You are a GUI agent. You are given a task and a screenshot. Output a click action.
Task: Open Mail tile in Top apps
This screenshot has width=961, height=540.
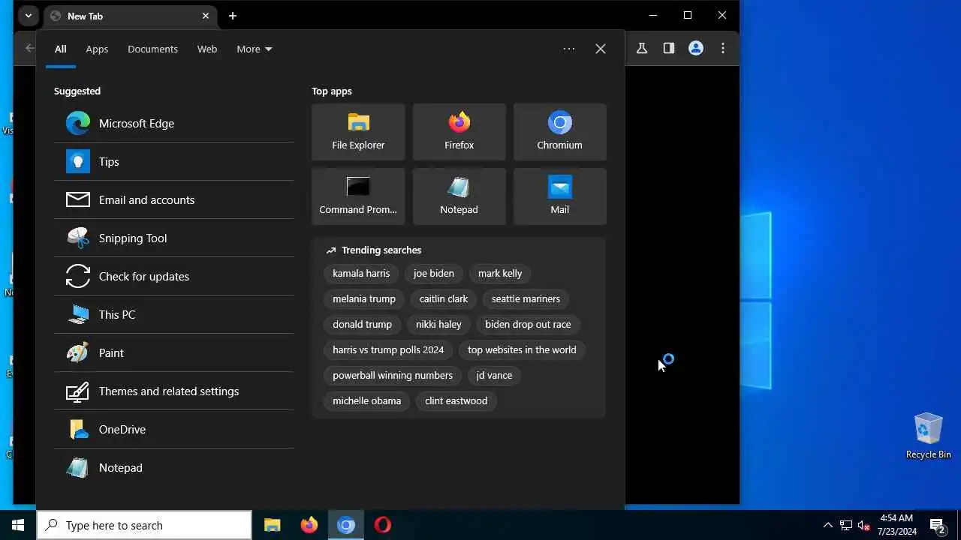559,196
